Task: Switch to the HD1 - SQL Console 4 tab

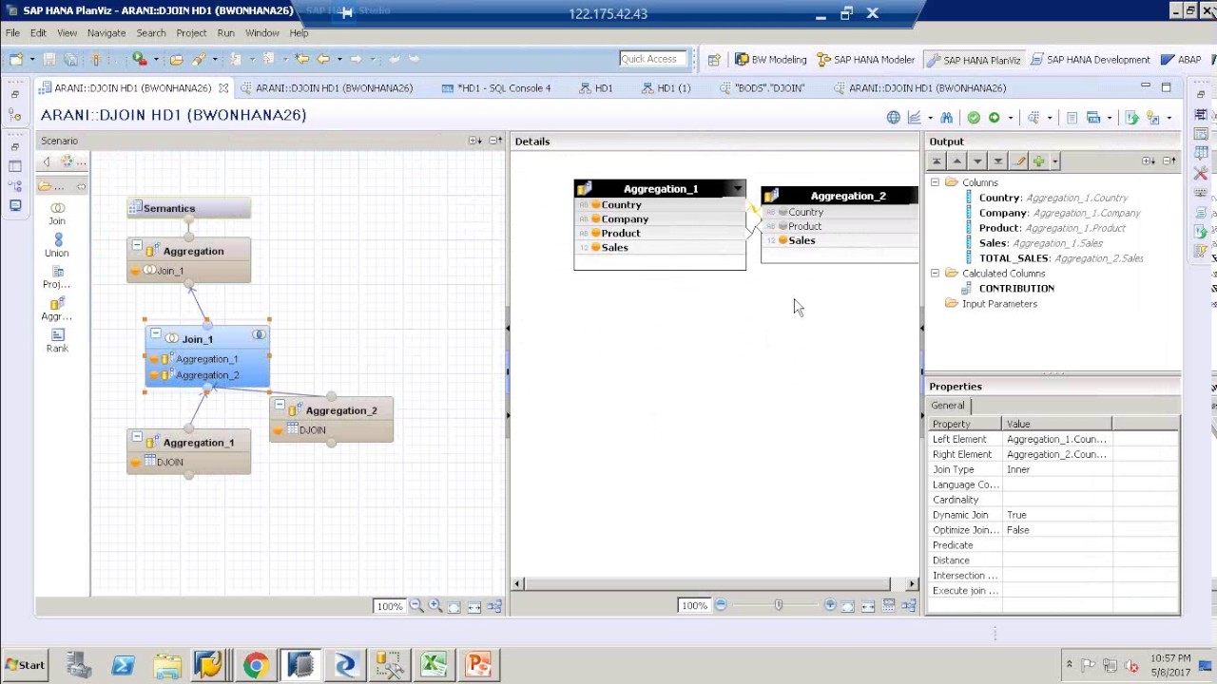Action: coord(496,88)
